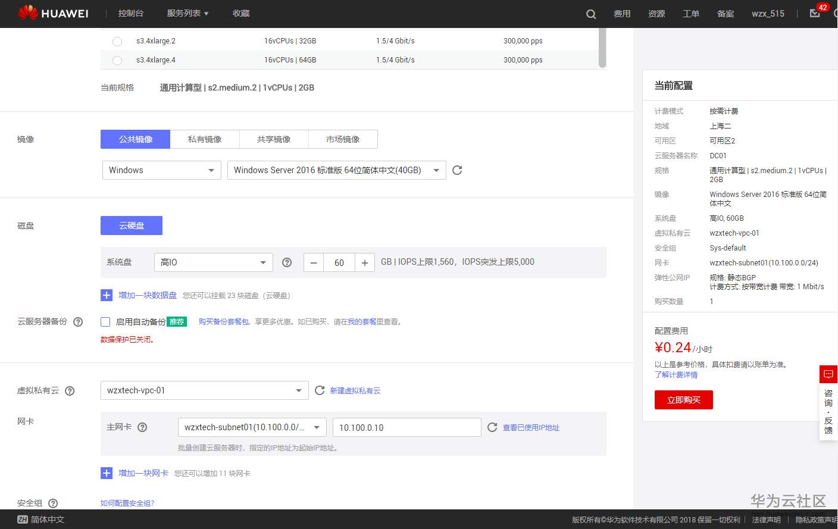Refresh used IP addresses via refresh icon
The width and height of the screenshot is (838, 529).
(x=492, y=427)
